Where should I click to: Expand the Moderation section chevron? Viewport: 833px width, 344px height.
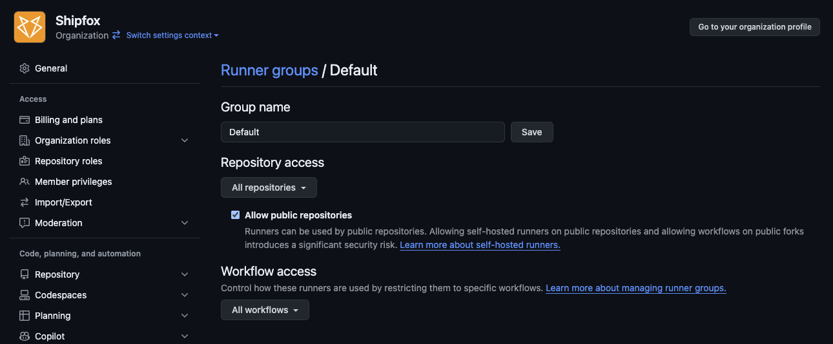tap(185, 223)
